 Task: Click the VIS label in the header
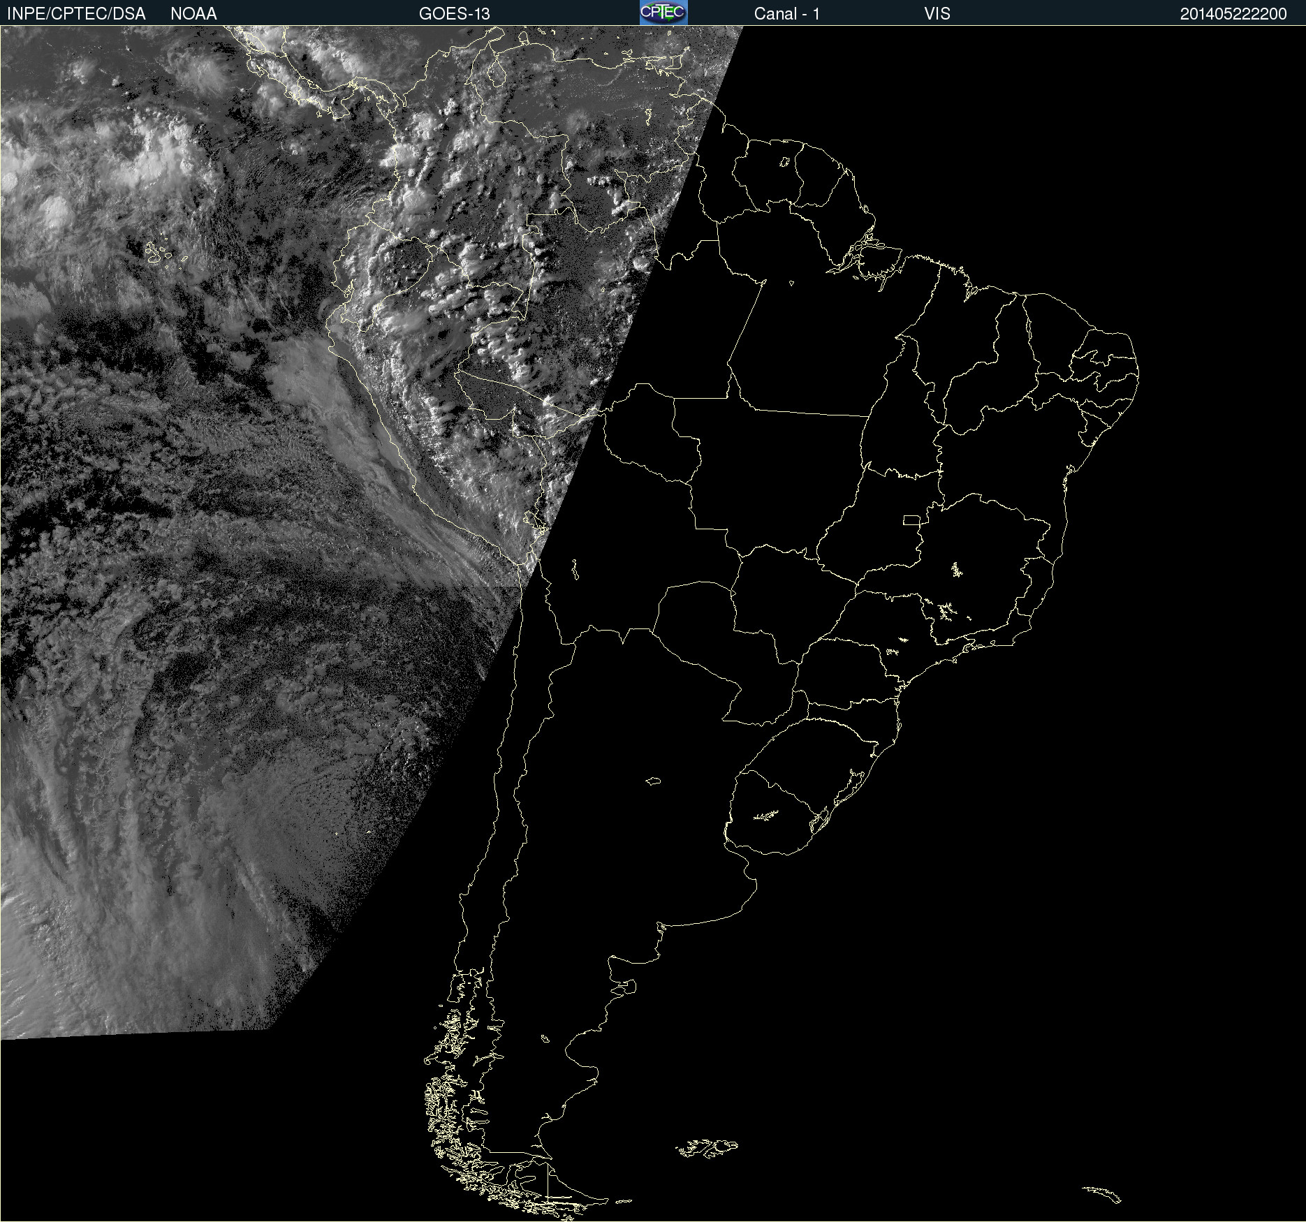click(937, 14)
